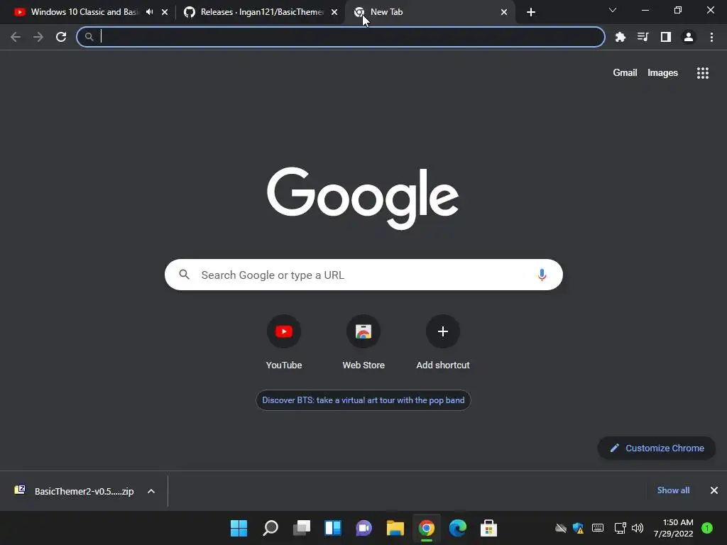Click the OneDrive cloud tray icon
Viewport: 727px width, 545px height.
(x=561, y=528)
